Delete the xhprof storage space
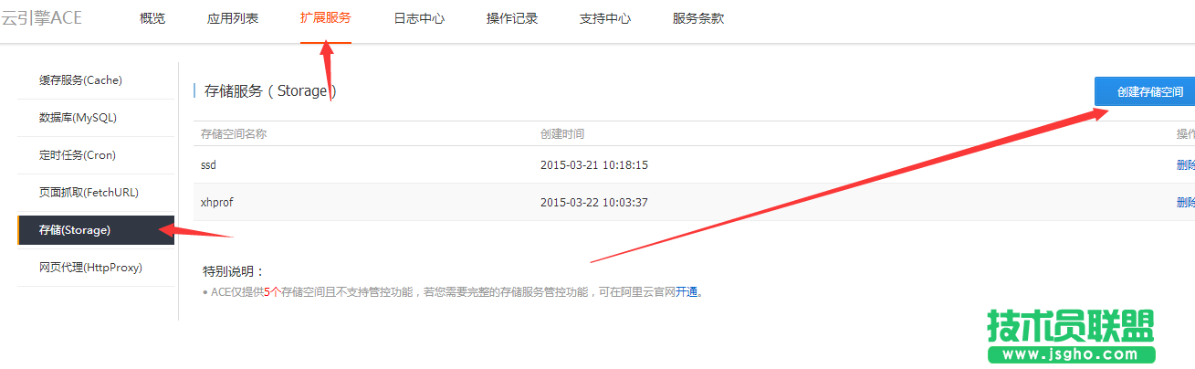Screen dimensions: 1195x369 point(1185,202)
